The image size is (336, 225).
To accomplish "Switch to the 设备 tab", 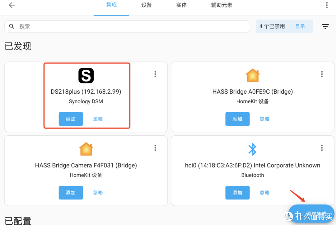I will click(x=146, y=5).
